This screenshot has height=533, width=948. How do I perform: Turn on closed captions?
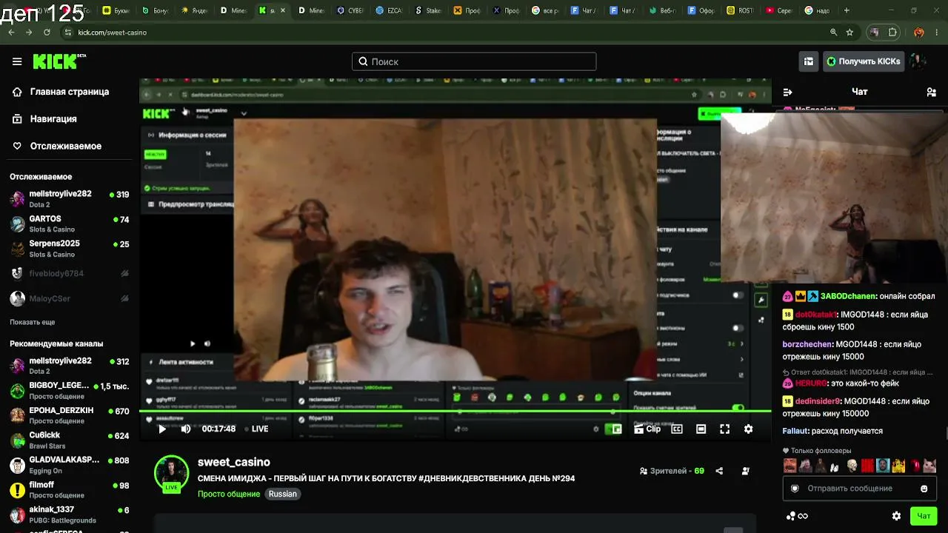[676, 429]
